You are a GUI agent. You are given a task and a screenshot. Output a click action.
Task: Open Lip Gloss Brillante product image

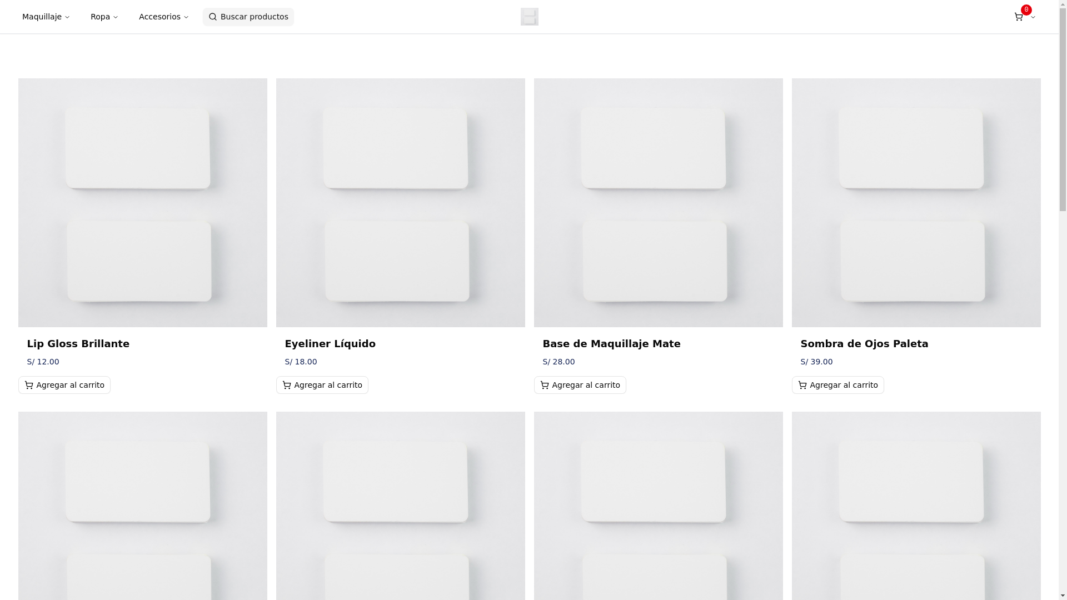(143, 203)
